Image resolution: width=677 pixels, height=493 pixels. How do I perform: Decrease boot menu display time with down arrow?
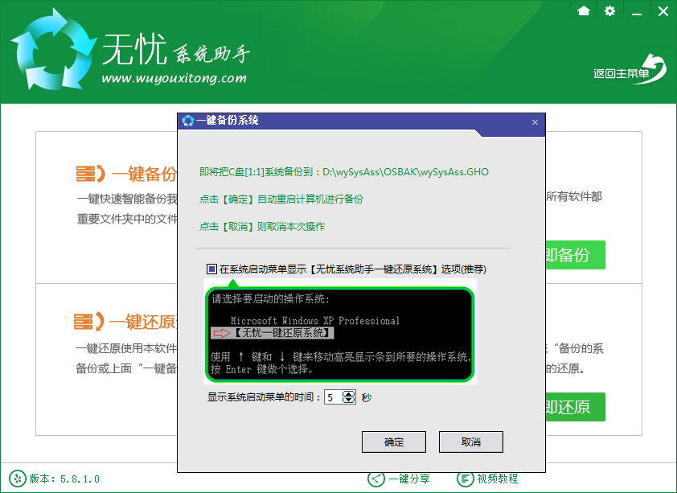[347, 400]
